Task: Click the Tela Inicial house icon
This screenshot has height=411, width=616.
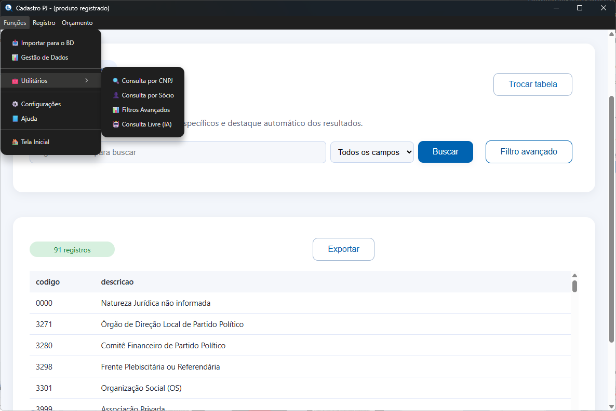Action: [15, 142]
